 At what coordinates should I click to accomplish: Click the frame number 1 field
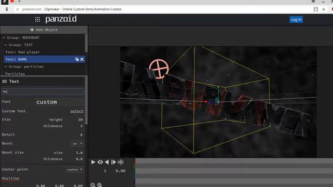[105, 171]
